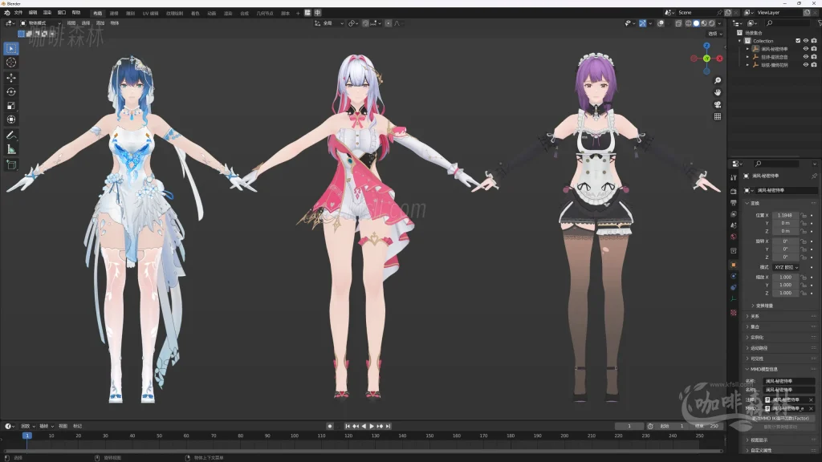The image size is (822, 462).
Task: Expand the Relations panel
Action: point(780,316)
